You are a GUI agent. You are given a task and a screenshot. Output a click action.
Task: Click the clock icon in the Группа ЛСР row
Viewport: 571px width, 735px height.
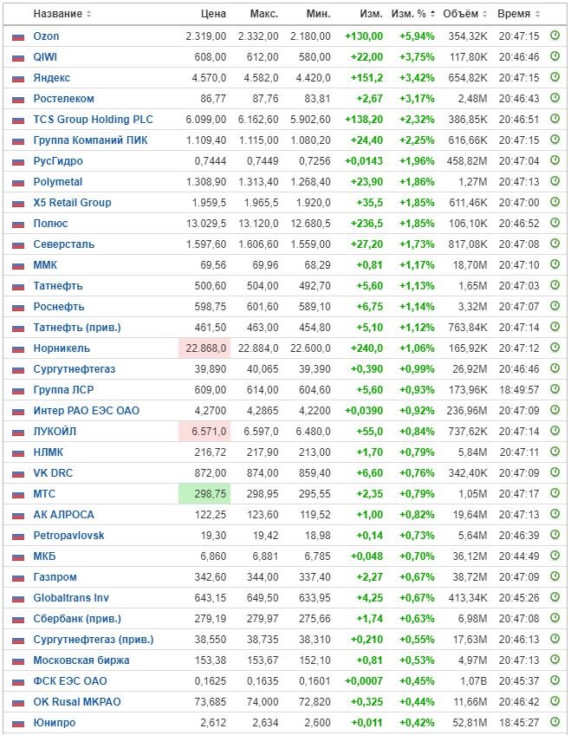555,389
